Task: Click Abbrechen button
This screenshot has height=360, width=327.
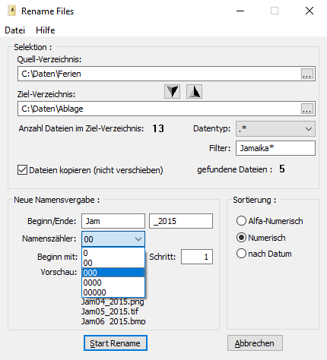Action: [255, 343]
